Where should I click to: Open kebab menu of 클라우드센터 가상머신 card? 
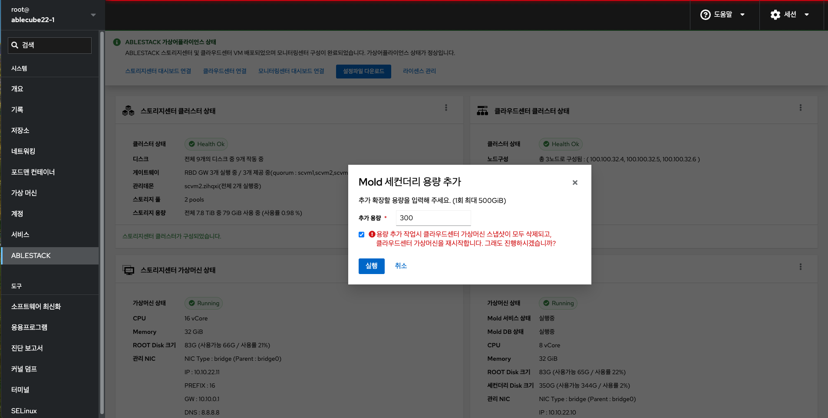click(x=801, y=267)
